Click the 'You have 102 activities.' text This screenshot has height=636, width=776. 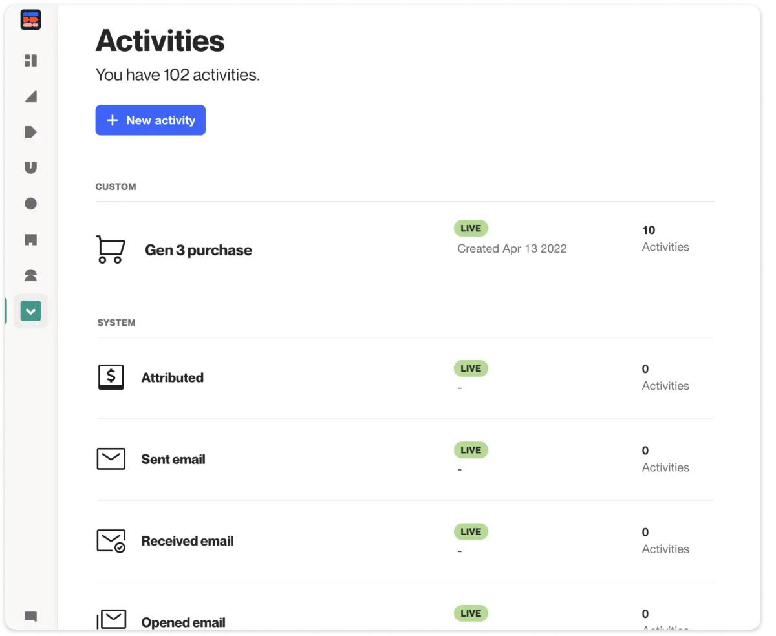pos(178,75)
